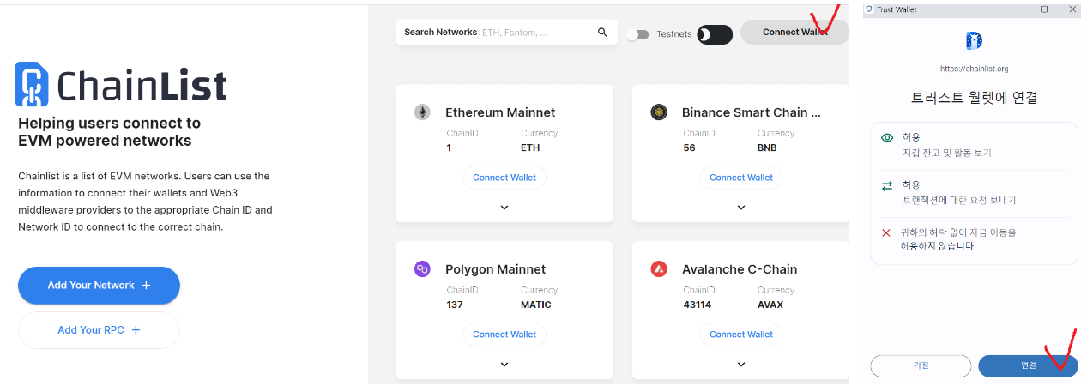This screenshot has width=1081, height=386.
Task: Click the ChainList wordmark text
Action: 142,86
